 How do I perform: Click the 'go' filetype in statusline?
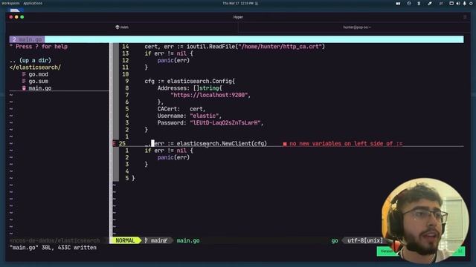click(x=335, y=240)
